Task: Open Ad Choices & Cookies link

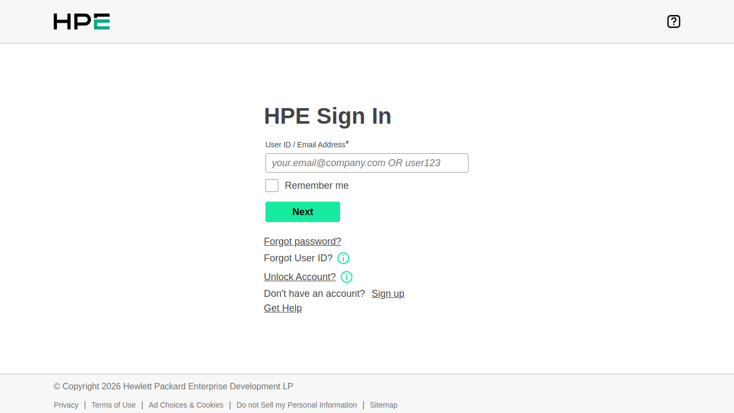Action: (x=186, y=405)
